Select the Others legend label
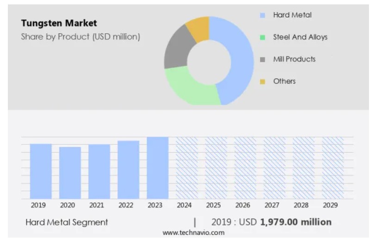Viewport: 381px width, 238px height. point(284,81)
